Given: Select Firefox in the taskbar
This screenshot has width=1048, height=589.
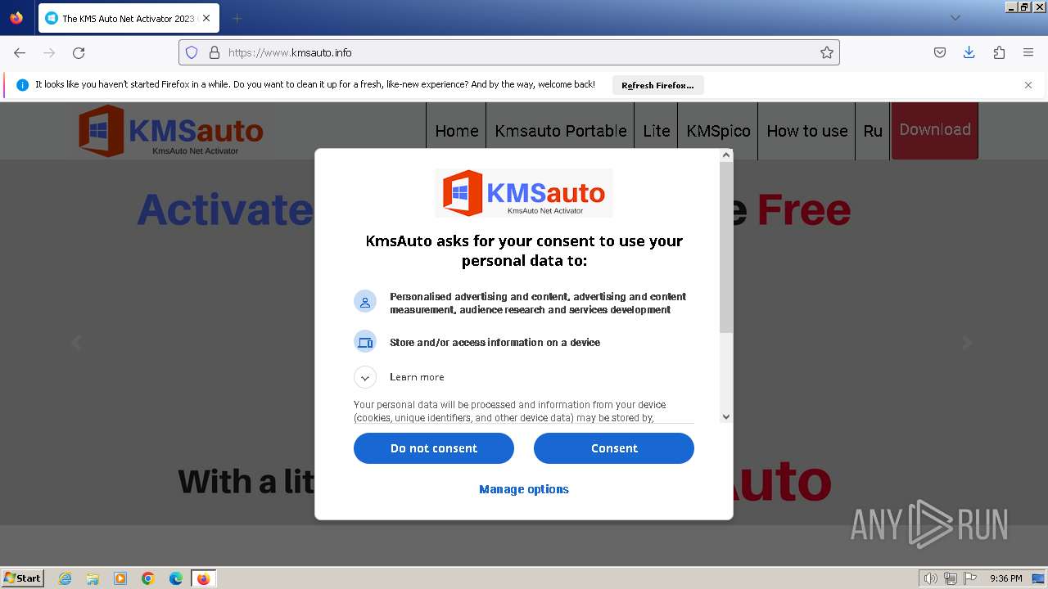Looking at the screenshot, I should coord(203,578).
